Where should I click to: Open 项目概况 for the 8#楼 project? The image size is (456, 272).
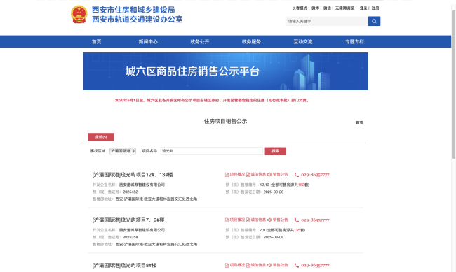[235, 265]
